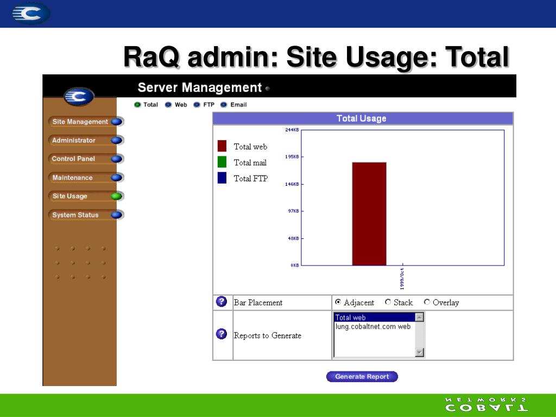Switch to the Web usage tab
The width and height of the screenshot is (556, 417).
176,105
